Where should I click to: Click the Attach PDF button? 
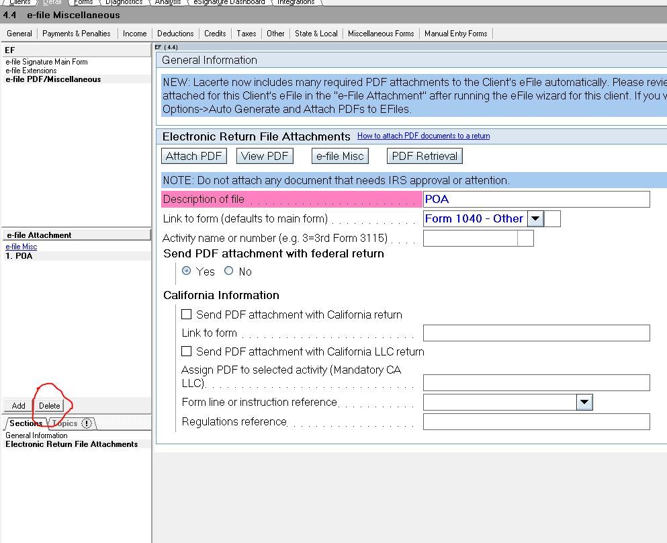pyautogui.click(x=193, y=156)
